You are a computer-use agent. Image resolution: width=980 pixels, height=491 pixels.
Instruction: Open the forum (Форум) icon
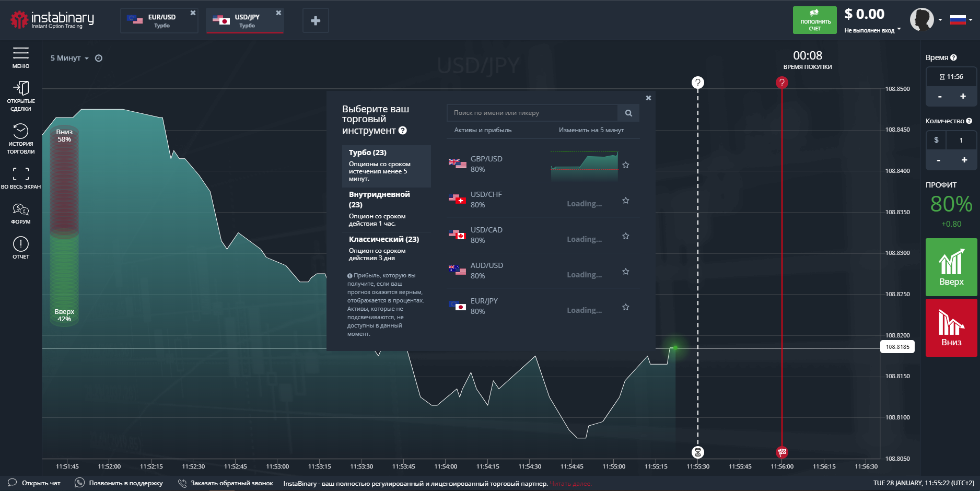(21, 213)
